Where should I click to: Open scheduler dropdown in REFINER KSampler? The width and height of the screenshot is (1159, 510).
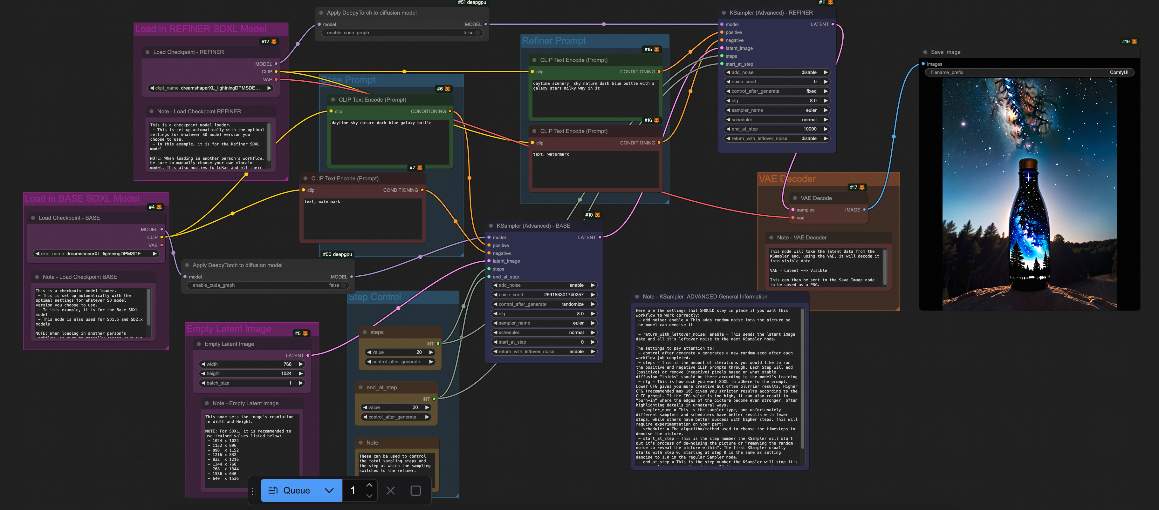[x=777, y=119]
